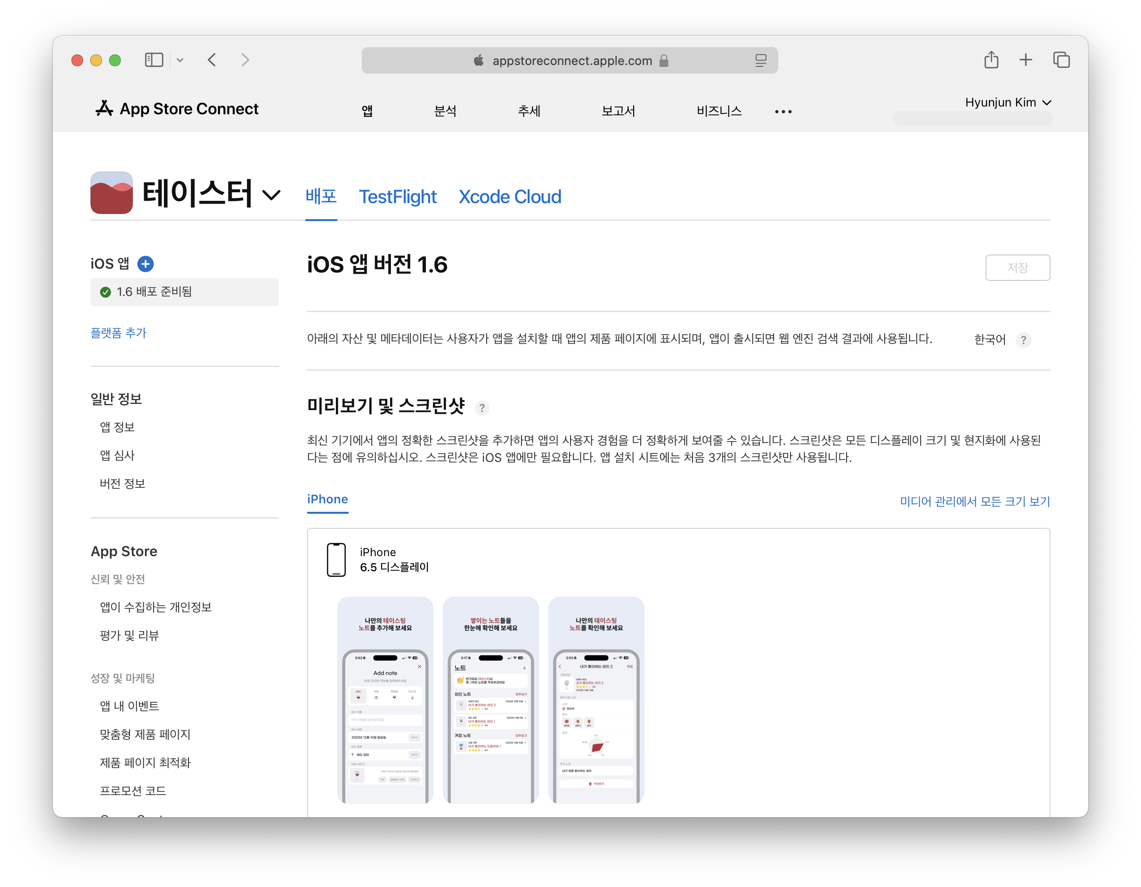Open a new tab with plus icon
This screenshot has height=887, width=1141.
[1026, 60]
